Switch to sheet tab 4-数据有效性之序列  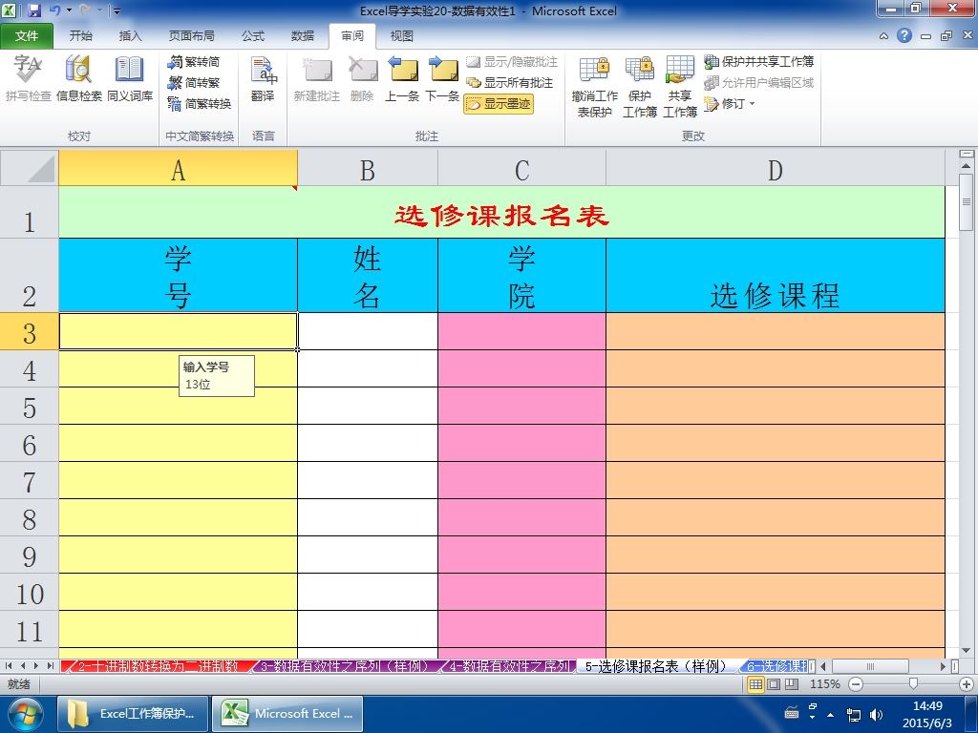coord(510,666)
